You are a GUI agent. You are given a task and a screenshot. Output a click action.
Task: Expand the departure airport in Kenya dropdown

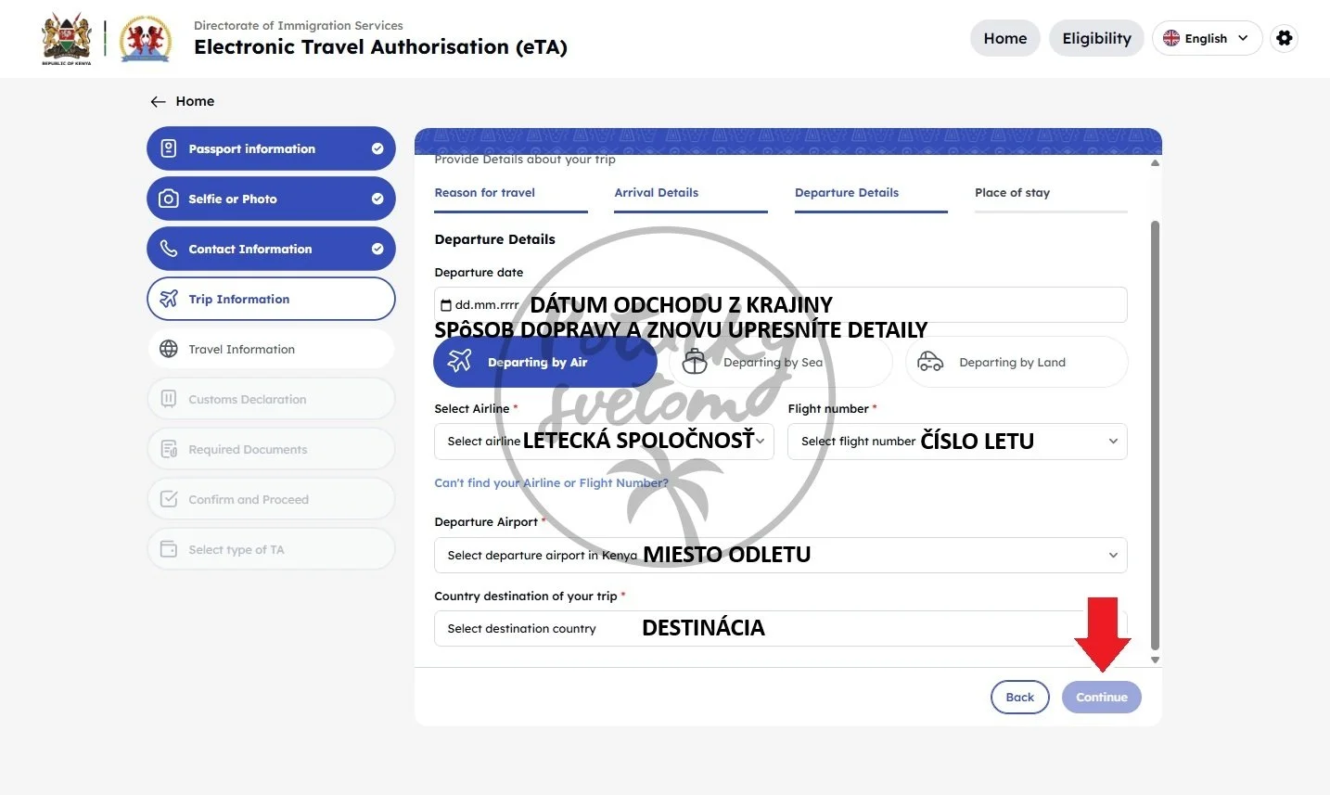pyautogui.click(x=781, y=555)
